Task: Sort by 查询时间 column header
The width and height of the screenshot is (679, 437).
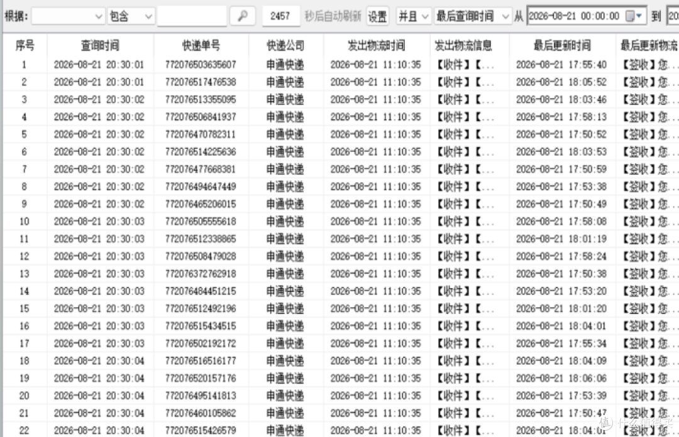Action: pos(100,45)
